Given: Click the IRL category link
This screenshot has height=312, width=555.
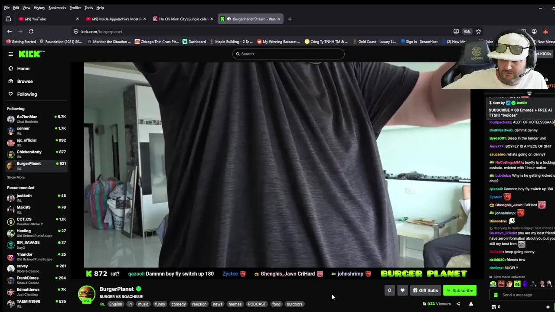Looking at the screenshot, I should pos(102,304).
